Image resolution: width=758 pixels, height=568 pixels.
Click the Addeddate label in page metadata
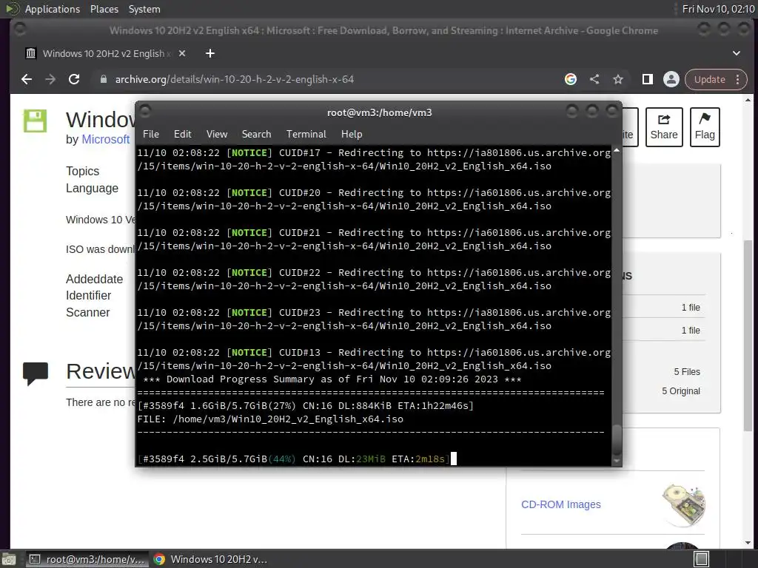click(94, 279)
